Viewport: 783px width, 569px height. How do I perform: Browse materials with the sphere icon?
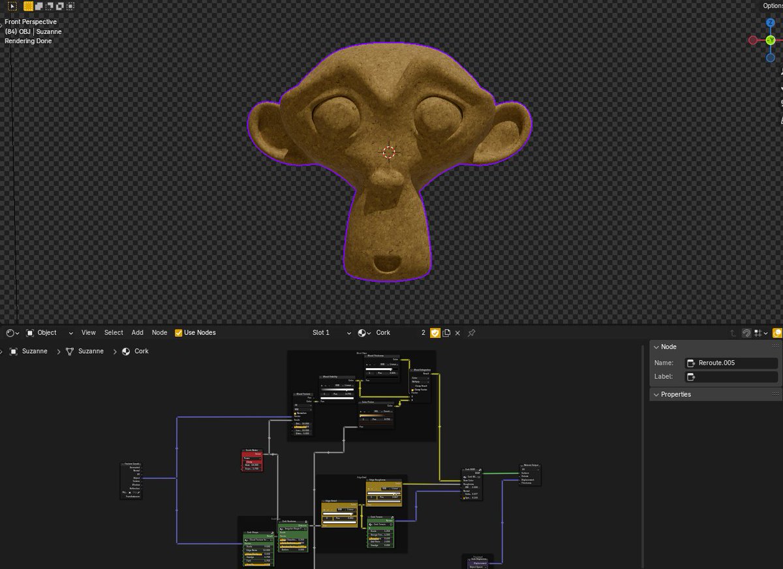tap(364, 333)
